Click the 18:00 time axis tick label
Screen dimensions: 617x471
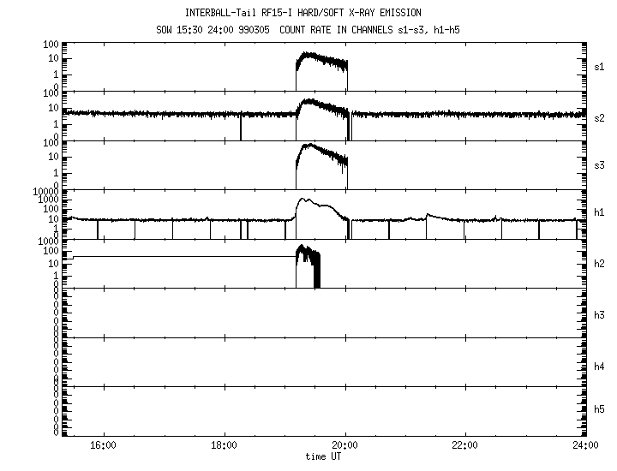pos(224,446)
